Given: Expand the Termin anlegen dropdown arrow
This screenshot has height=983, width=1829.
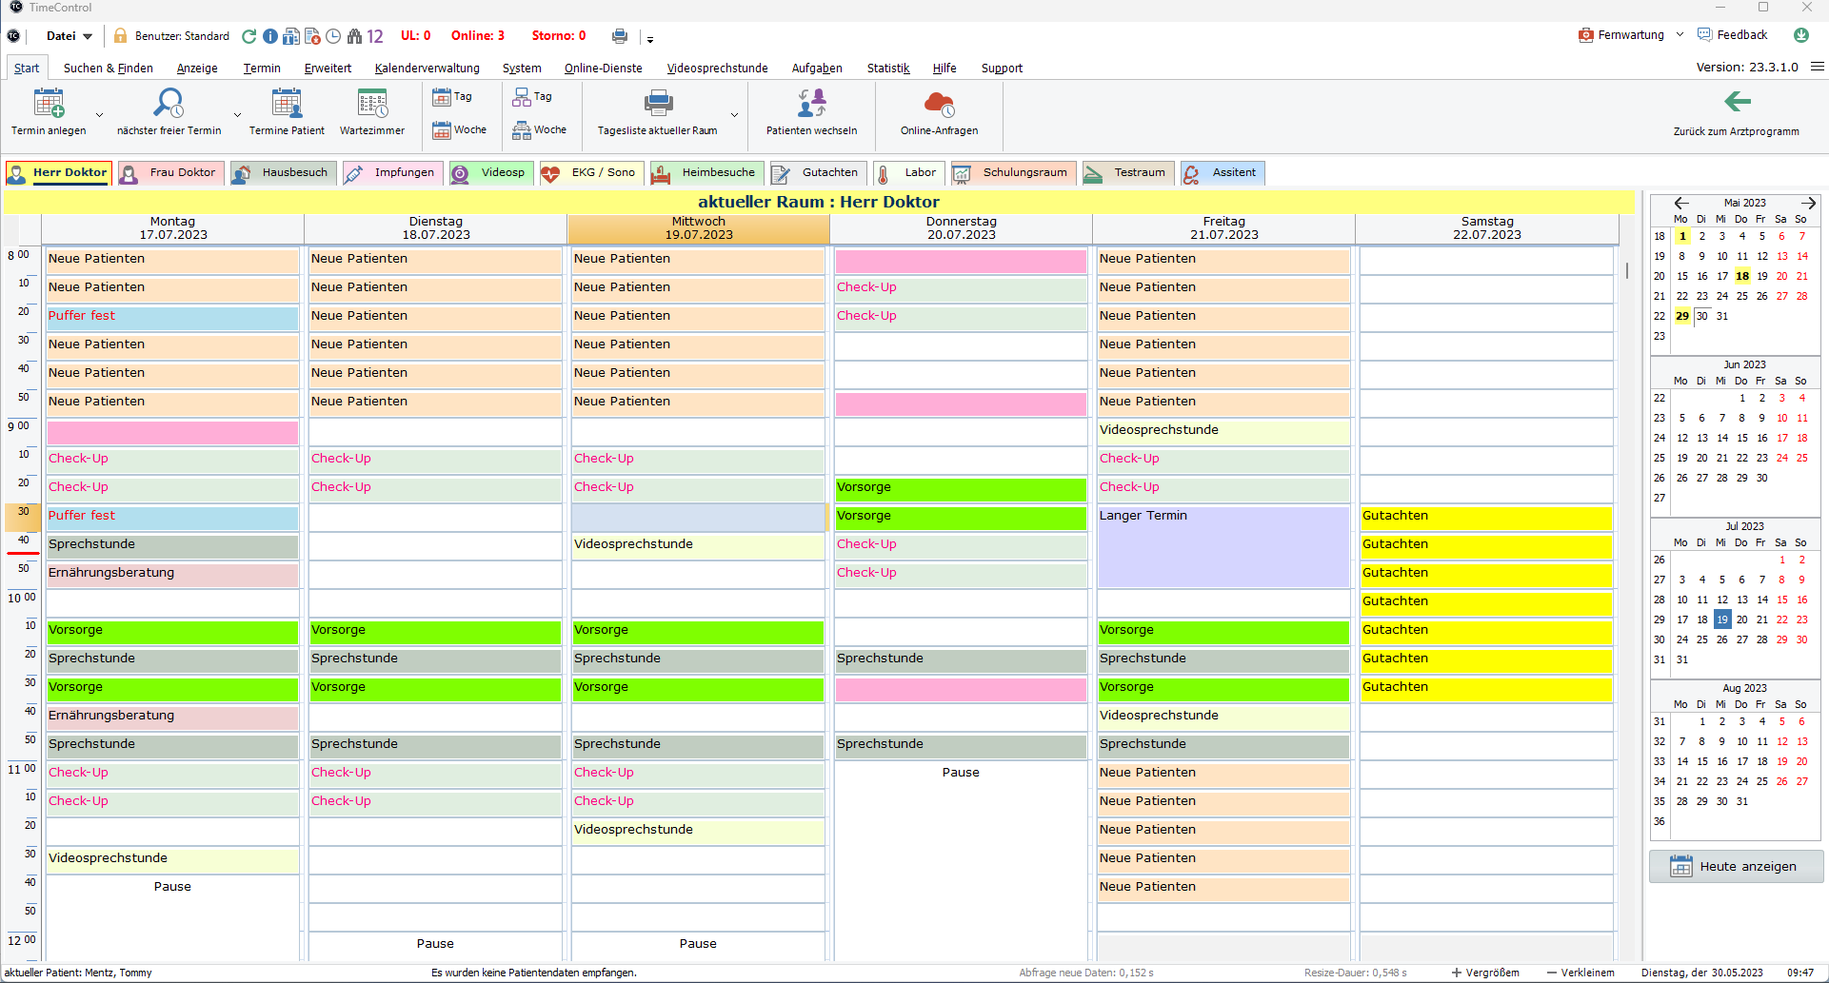Looking at the screenshot, I should click(x=99, y=115).
